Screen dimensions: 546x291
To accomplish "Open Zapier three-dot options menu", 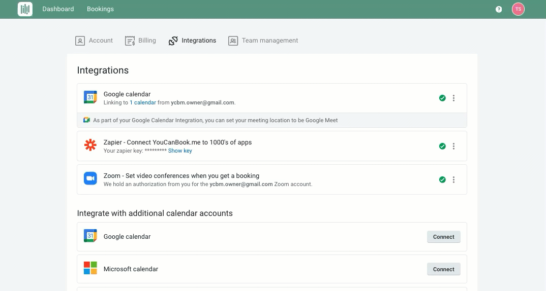I will click(x=453, y=146).
